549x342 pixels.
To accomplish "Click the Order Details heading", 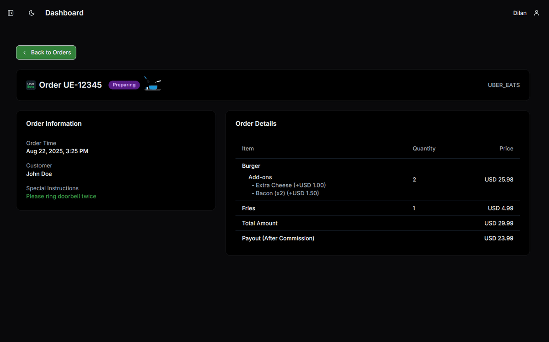I will (256, 123).
